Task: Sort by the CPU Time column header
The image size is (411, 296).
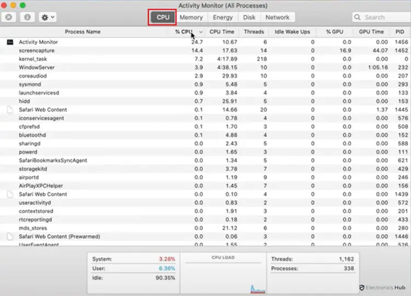Action: coord(222,32)
